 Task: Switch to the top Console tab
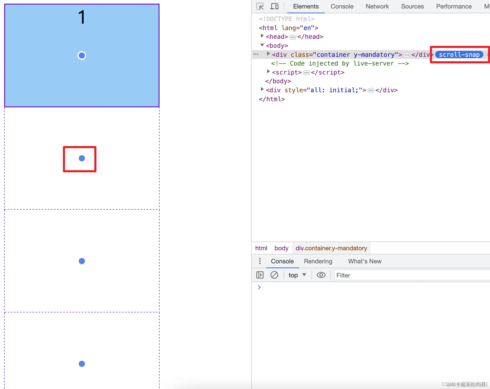pyautogui.click(x=342, y=6)
